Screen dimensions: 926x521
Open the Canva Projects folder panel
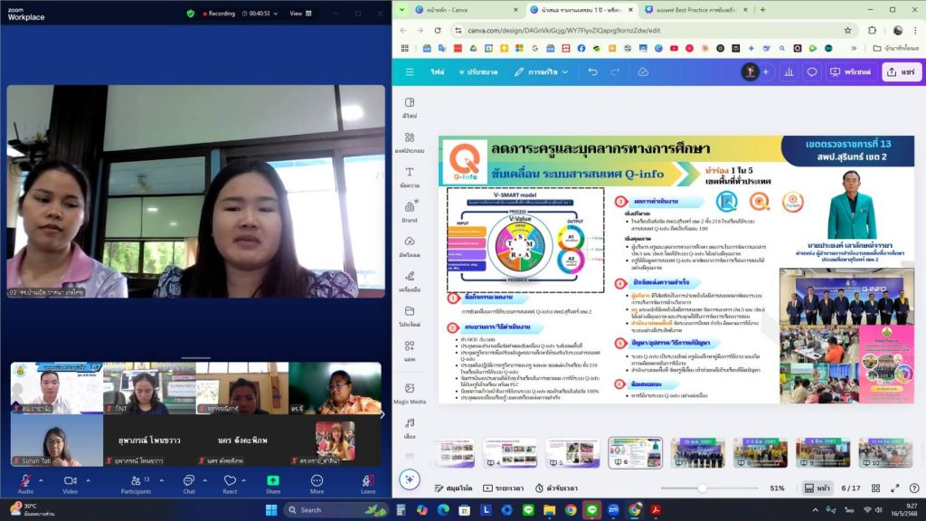(x=410, y=317)
